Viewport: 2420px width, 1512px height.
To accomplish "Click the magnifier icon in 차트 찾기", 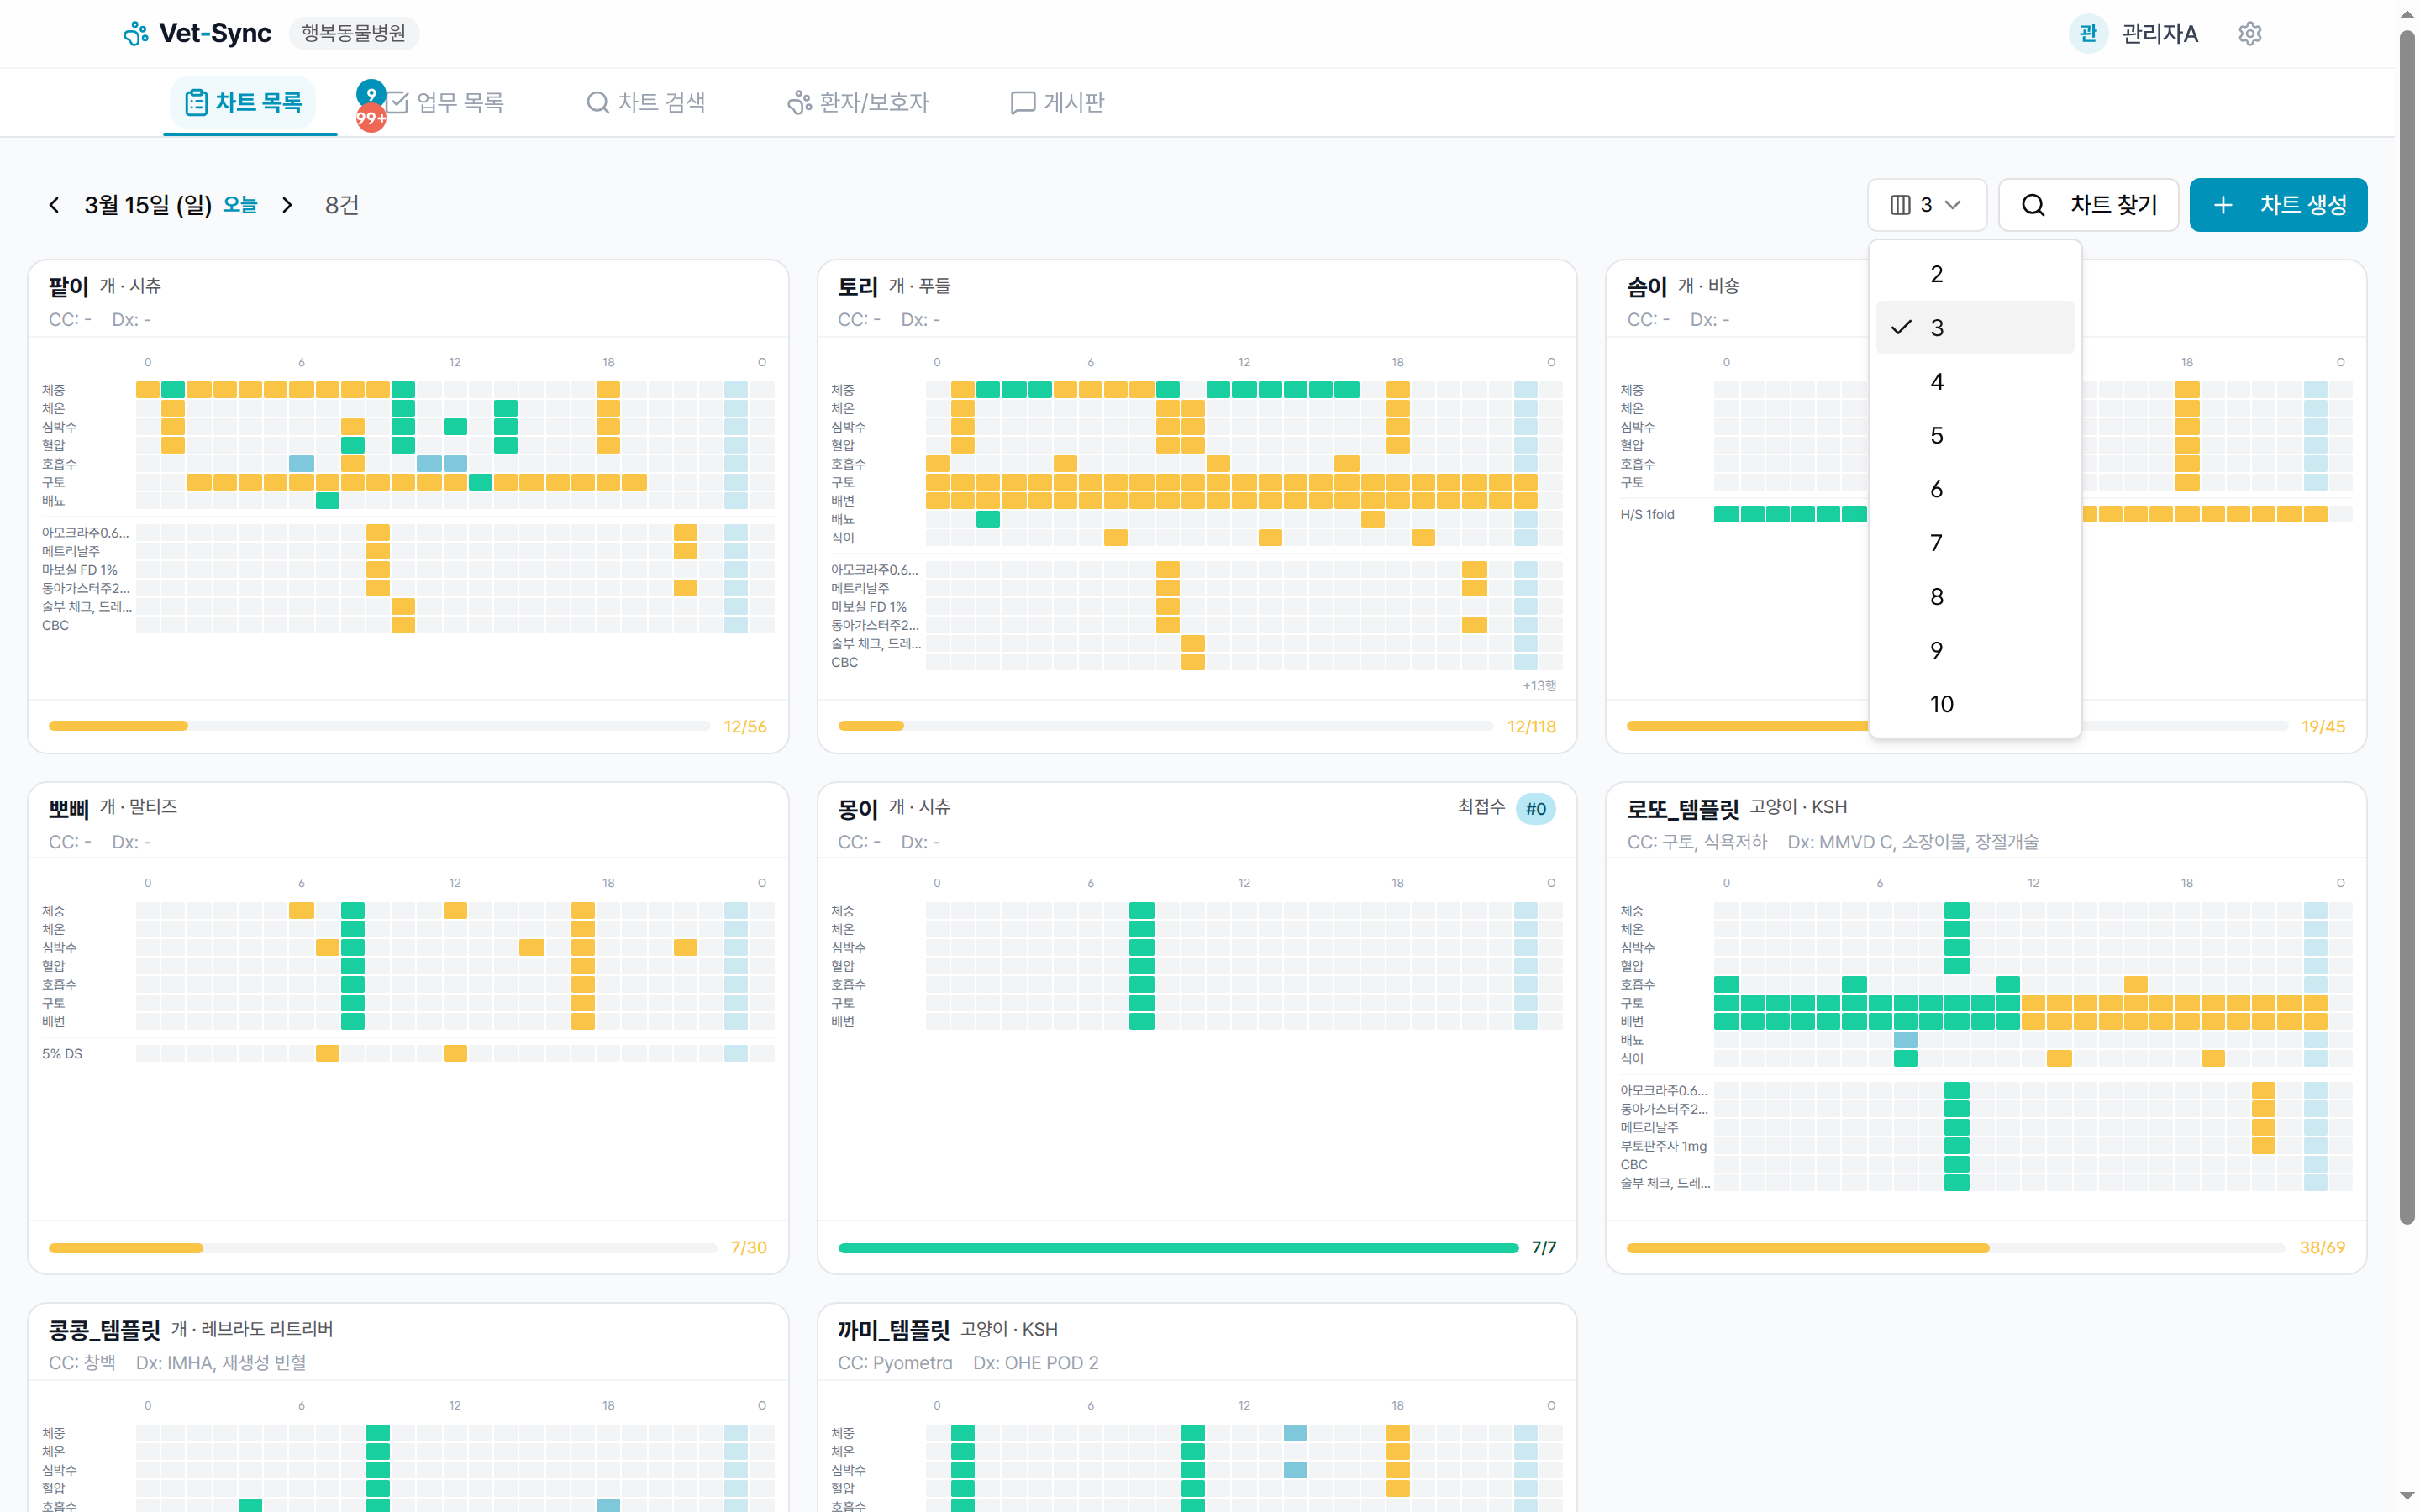I will pyautogui.click(x=2032, y=205).
